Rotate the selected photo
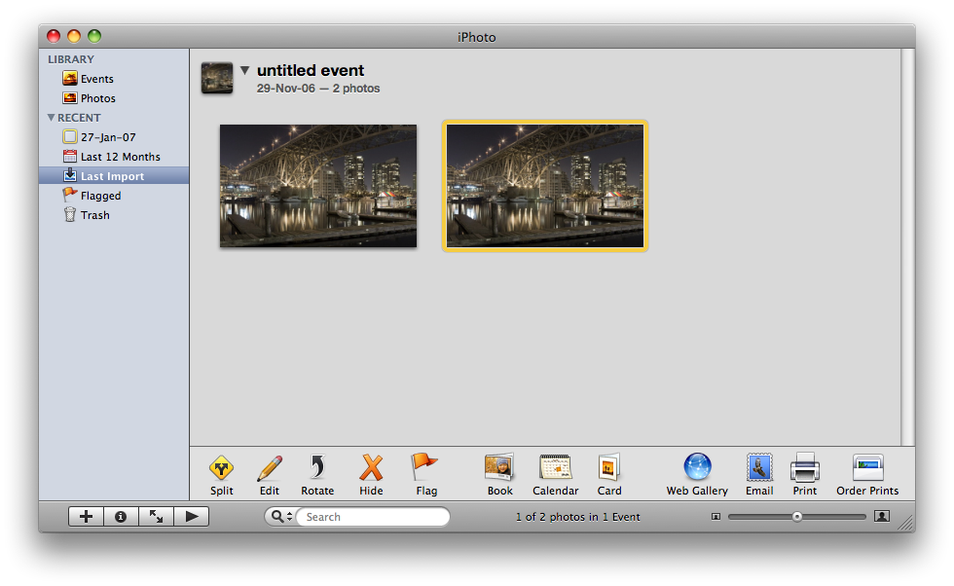 pos(317,469)
